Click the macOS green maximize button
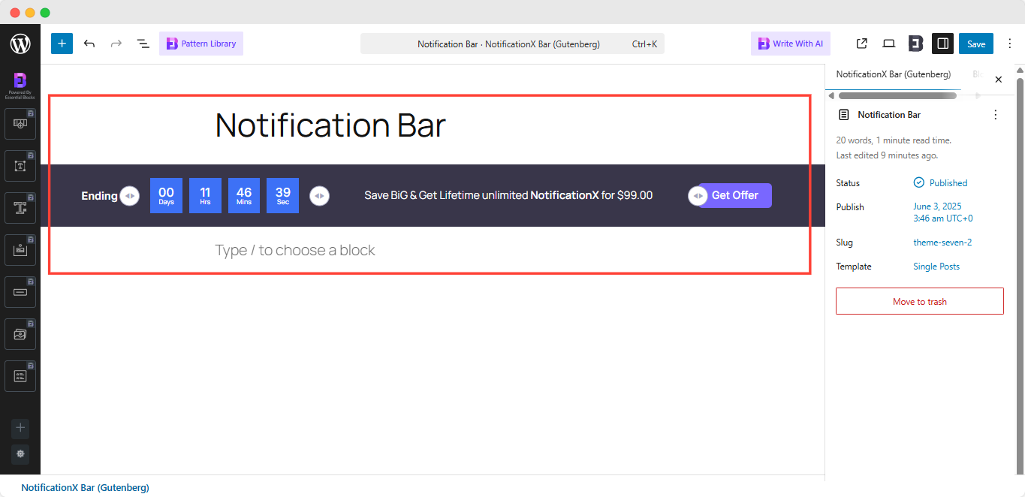Screen dimensions: 1025x497 pyautogui.click(x=45, y=13)
